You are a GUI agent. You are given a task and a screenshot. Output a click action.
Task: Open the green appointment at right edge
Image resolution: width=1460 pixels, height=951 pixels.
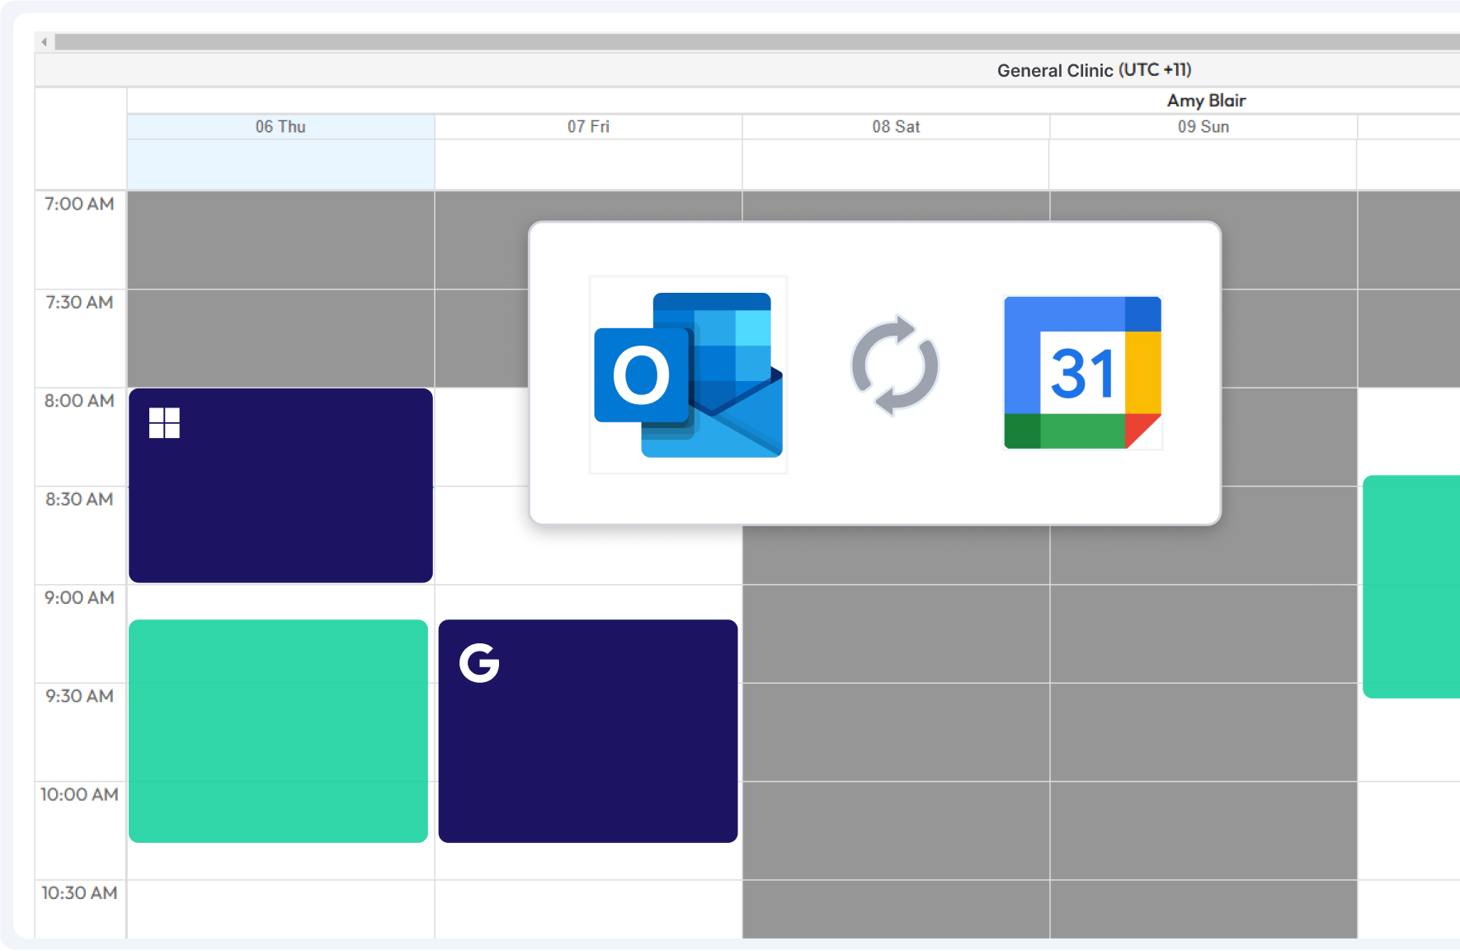[x=1411, y=586]
